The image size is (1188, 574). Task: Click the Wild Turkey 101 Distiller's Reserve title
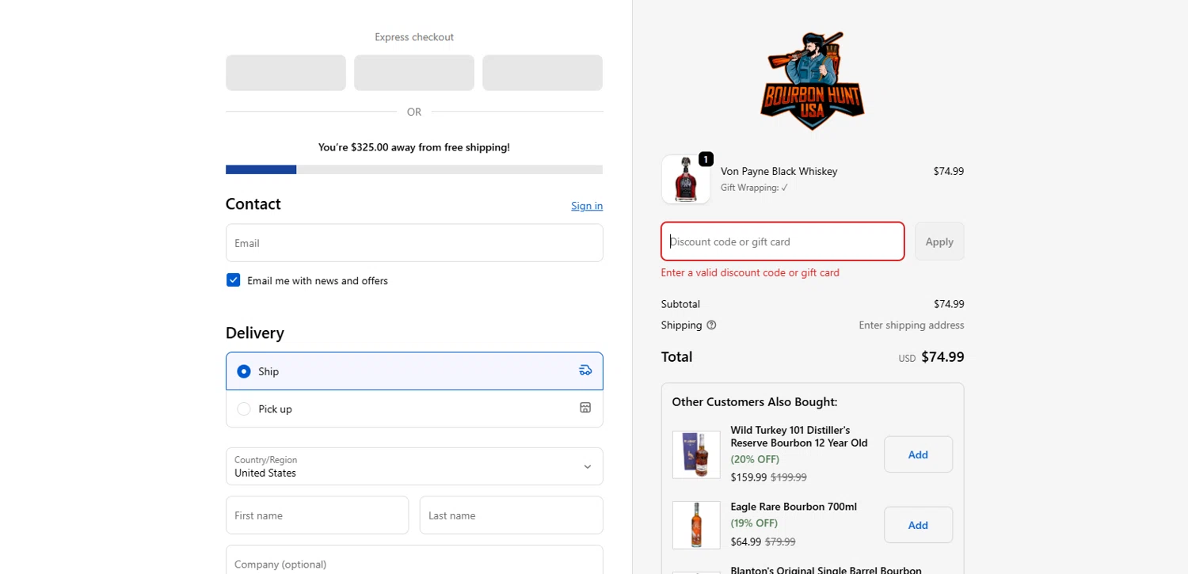(799, 436)
